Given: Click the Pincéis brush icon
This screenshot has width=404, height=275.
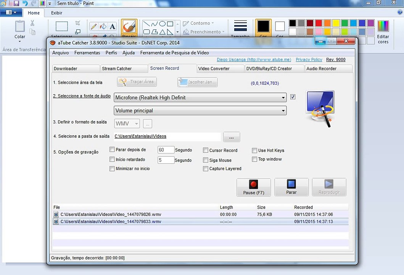Looking at the screenshot, I should [129, 27].
